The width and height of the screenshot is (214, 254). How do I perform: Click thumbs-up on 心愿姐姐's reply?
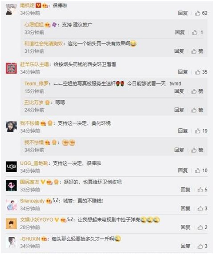197,32
